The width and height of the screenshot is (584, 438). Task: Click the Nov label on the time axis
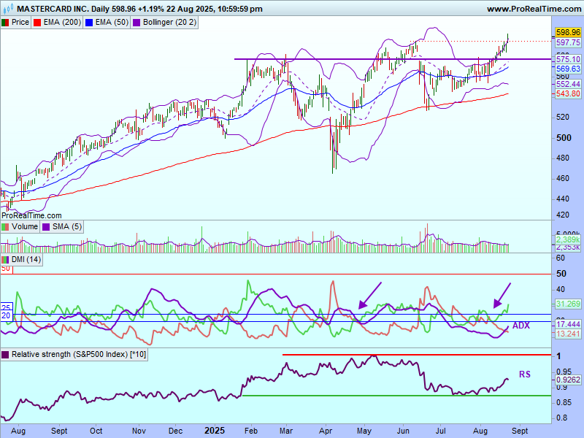[x=139, y=431]
